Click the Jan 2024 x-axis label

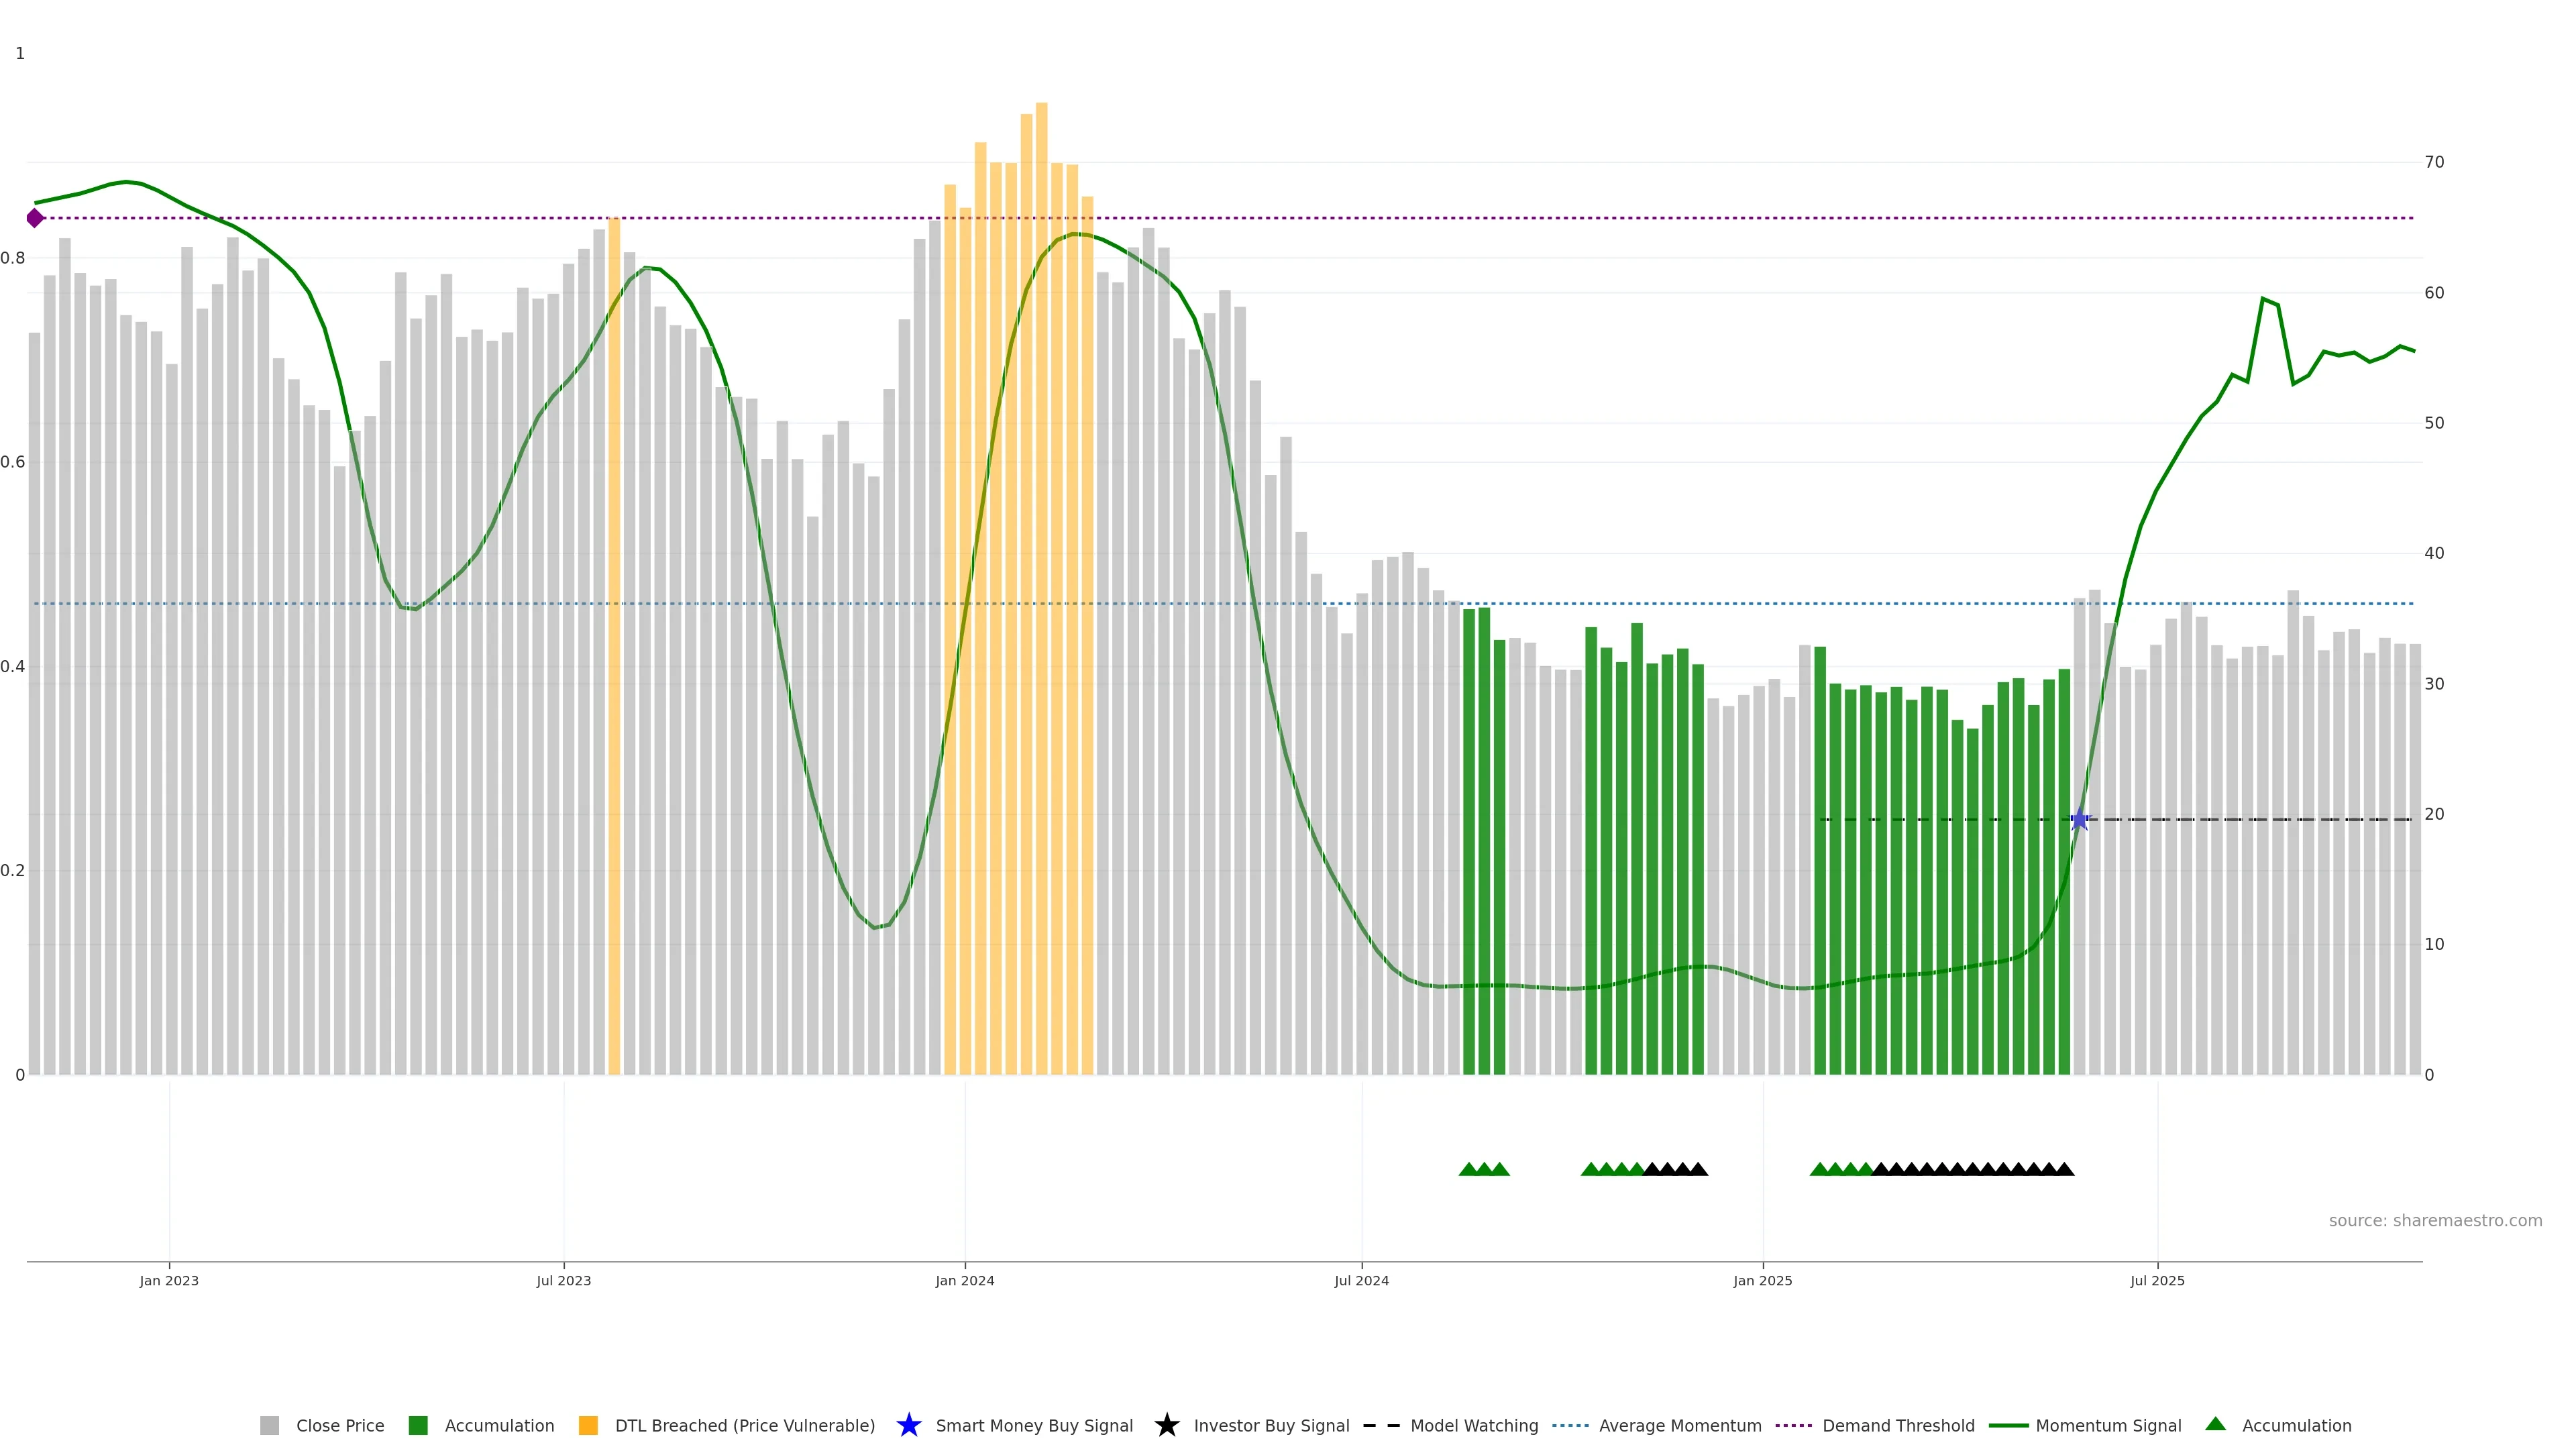click(x=964, y=1280)
